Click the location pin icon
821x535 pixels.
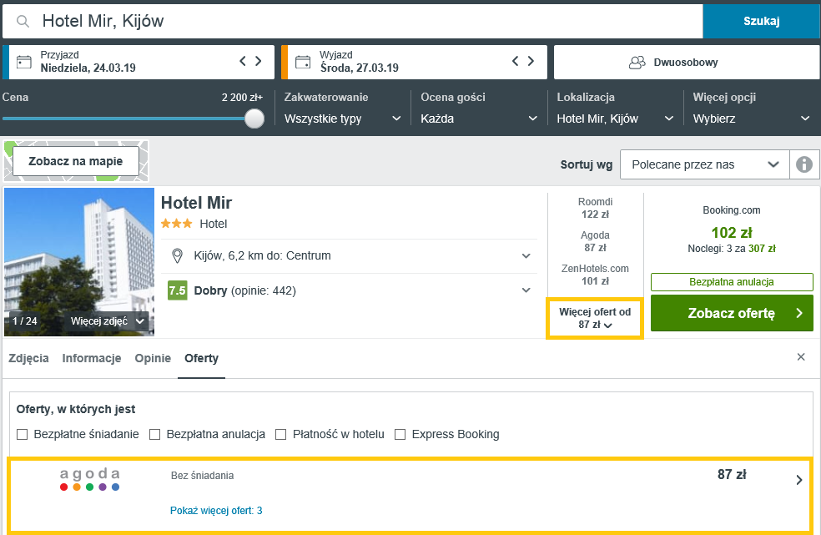[x=177, y=255]
